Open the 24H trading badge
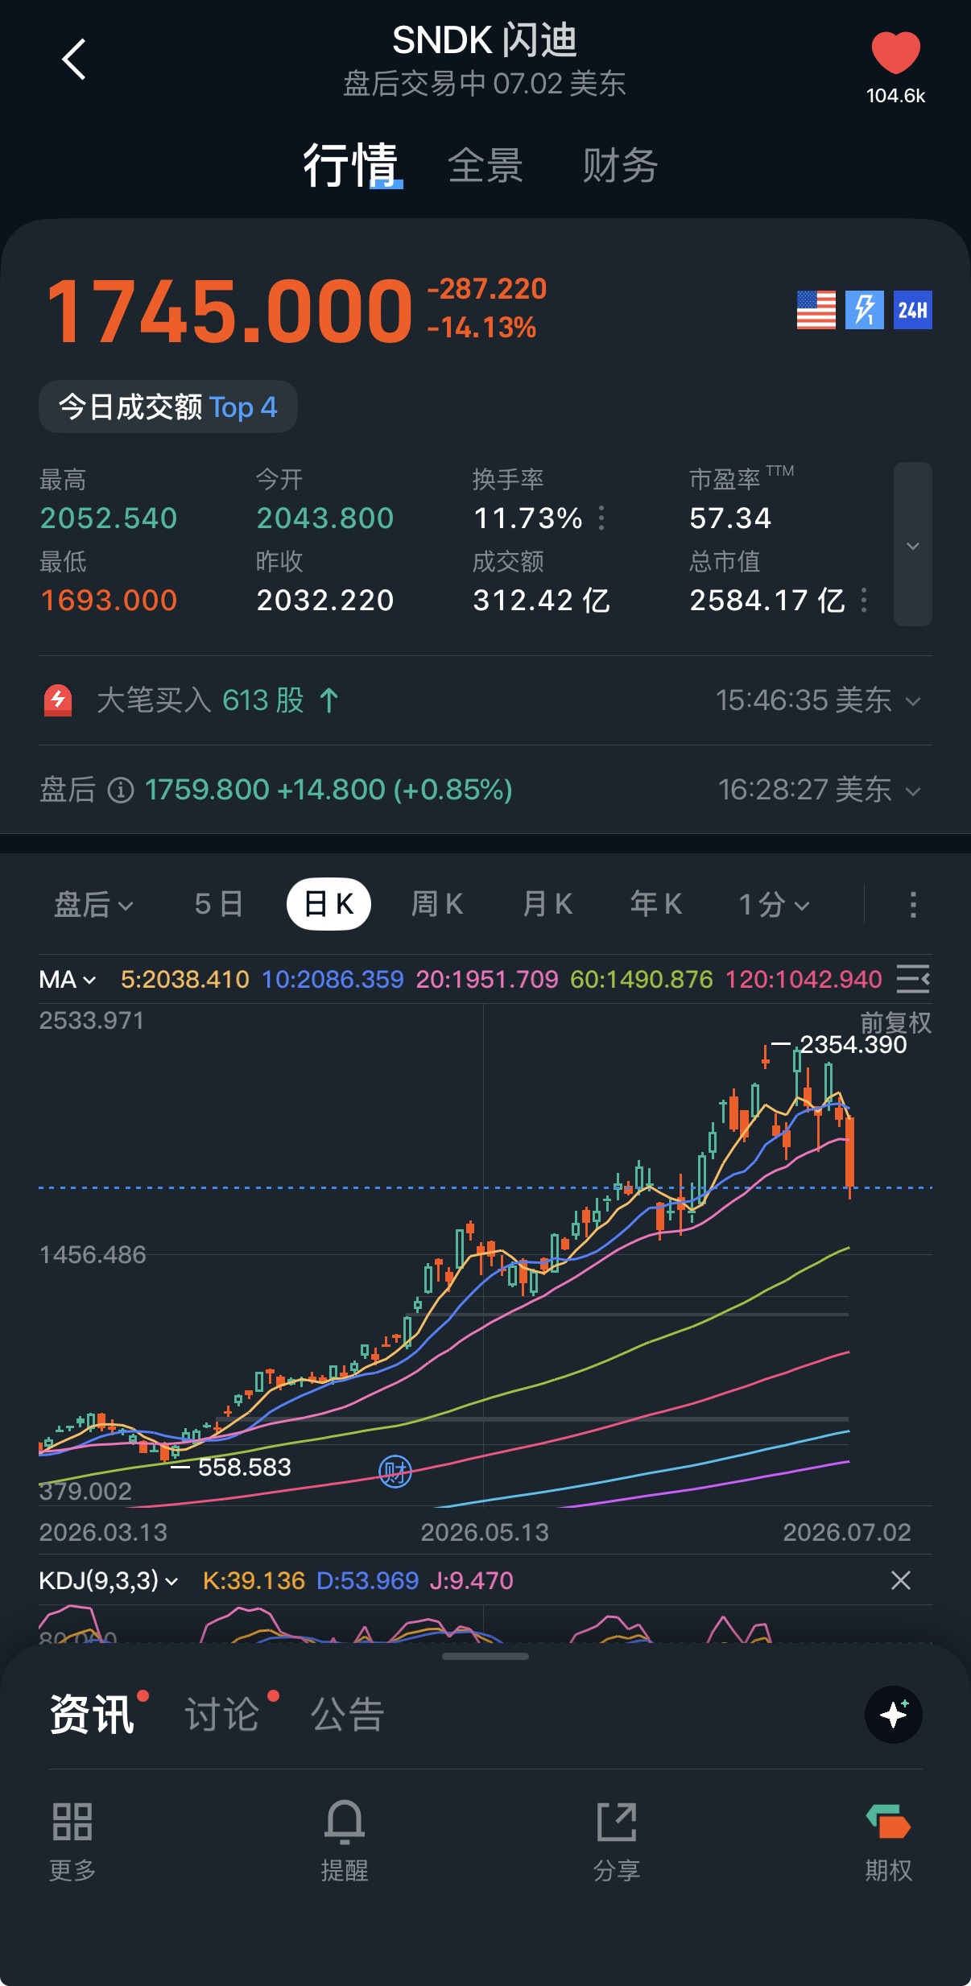The width and height of the screenshot is (971, 1986). (x=913, y=310)
